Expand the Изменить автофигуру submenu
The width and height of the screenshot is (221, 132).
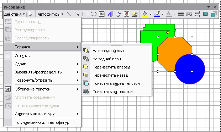(x=42, y=114)
